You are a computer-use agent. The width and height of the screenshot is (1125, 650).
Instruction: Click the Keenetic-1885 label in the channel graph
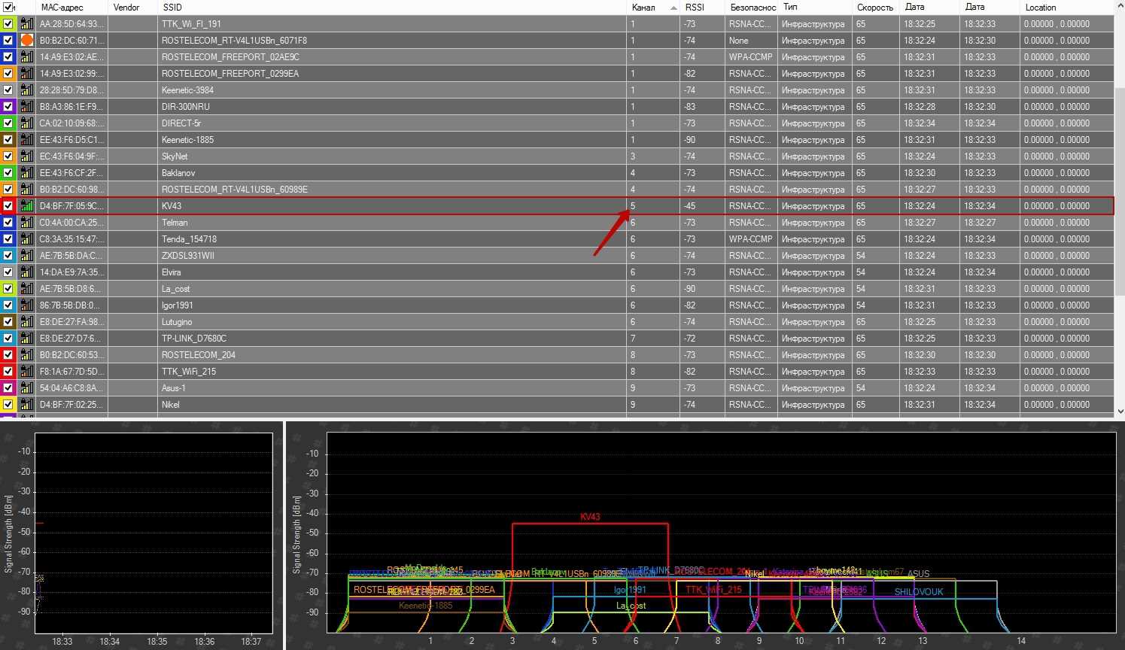coord(426,606)
